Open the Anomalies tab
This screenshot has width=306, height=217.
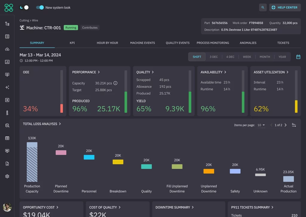248,43
